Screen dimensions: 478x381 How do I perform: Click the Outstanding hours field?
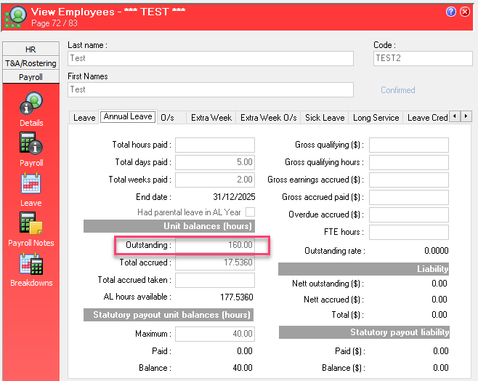(x=215, y=245)
